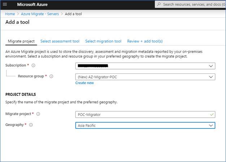Open Azure Migrate - Servers breadcrumb
The height and width of the screenshot is (162, 226).
point(40,14)
